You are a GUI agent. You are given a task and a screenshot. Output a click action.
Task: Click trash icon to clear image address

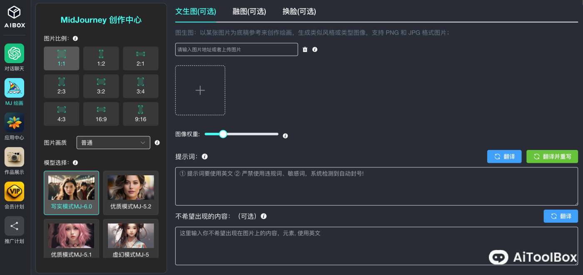point(305,49)
